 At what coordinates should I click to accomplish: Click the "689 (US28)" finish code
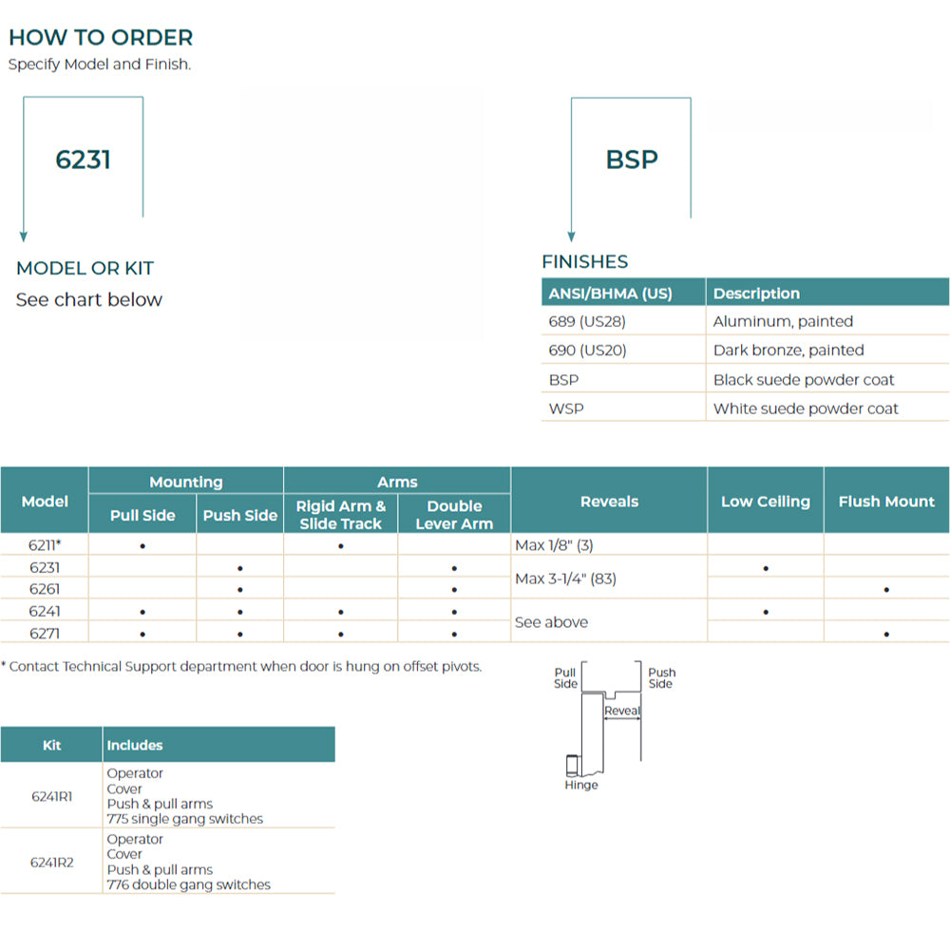pos(587,321)
